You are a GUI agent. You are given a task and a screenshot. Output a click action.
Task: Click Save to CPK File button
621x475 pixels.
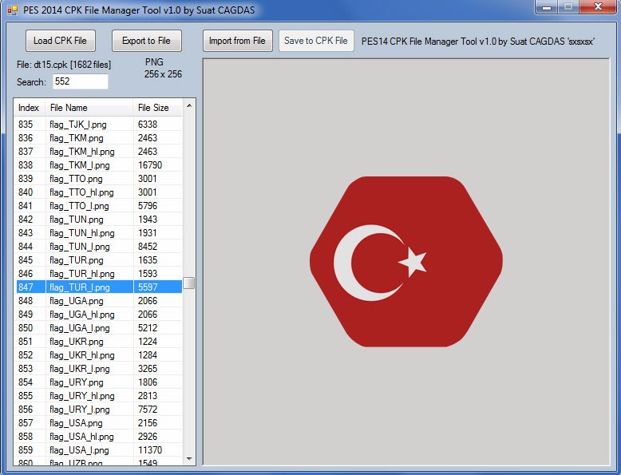[316, 41]
